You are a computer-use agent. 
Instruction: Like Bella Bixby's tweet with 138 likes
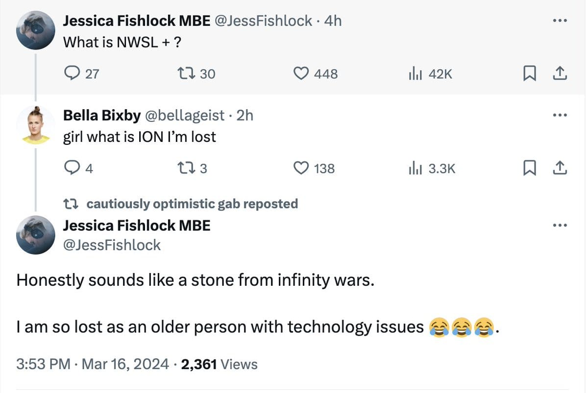(x=300, y=169)
